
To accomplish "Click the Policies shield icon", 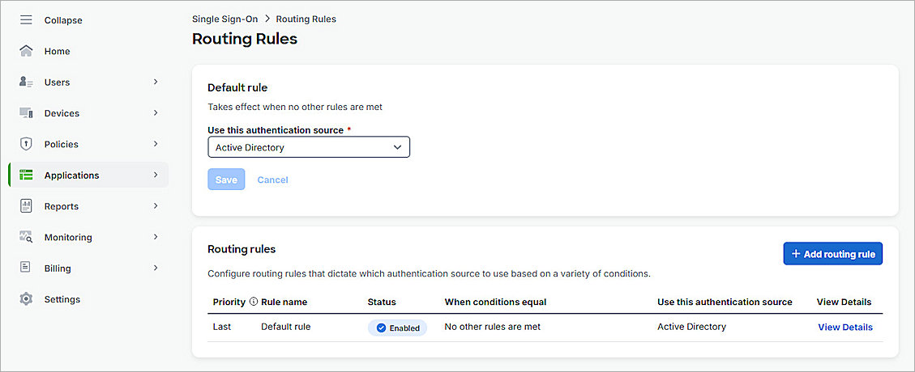I will click(26, 144).
